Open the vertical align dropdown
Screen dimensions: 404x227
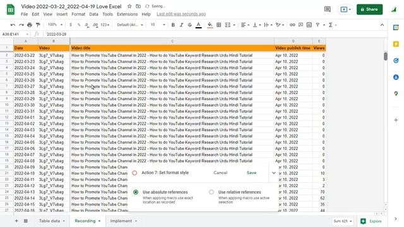(x=257, y=25)
